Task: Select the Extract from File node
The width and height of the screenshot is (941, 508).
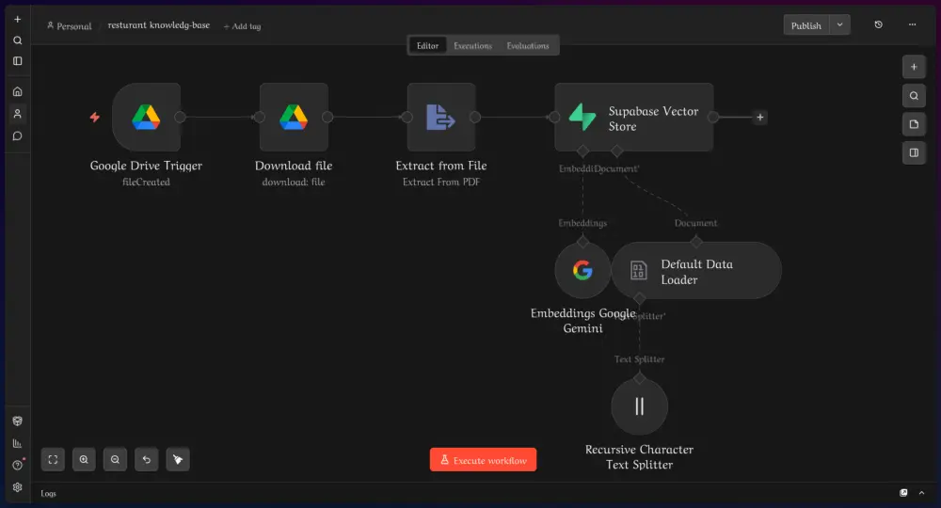Action: (x=441, y=117)
